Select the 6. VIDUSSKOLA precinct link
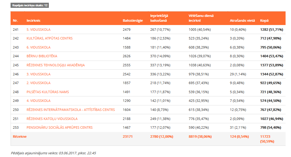291x157 pixels. [38, 47]
